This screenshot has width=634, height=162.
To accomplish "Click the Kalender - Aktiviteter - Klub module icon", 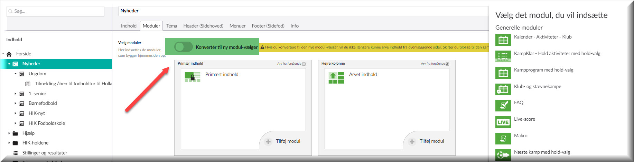I will click(503, 40).
